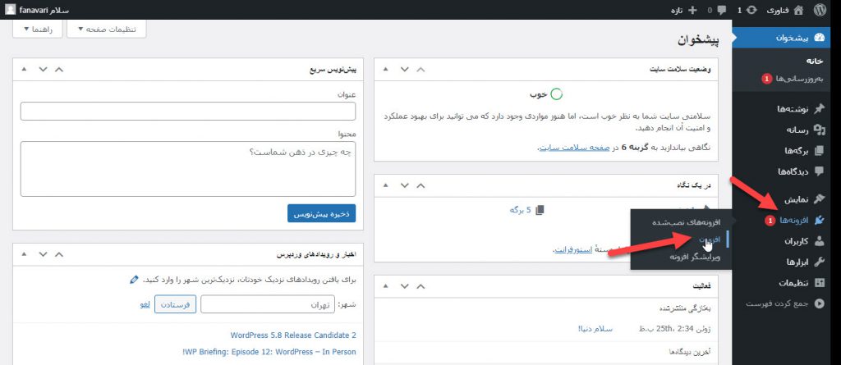841x365 pixels.
Task: Click the محتوا content textarea
Action: click(x=188, y=169)
